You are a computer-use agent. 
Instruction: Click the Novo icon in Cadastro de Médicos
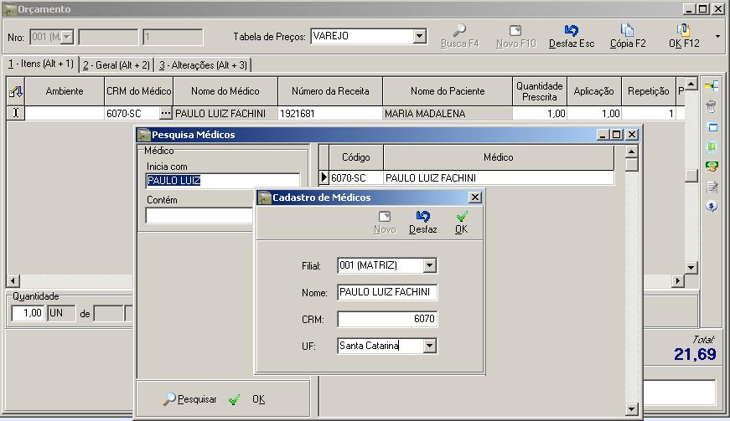click(385, 223)
